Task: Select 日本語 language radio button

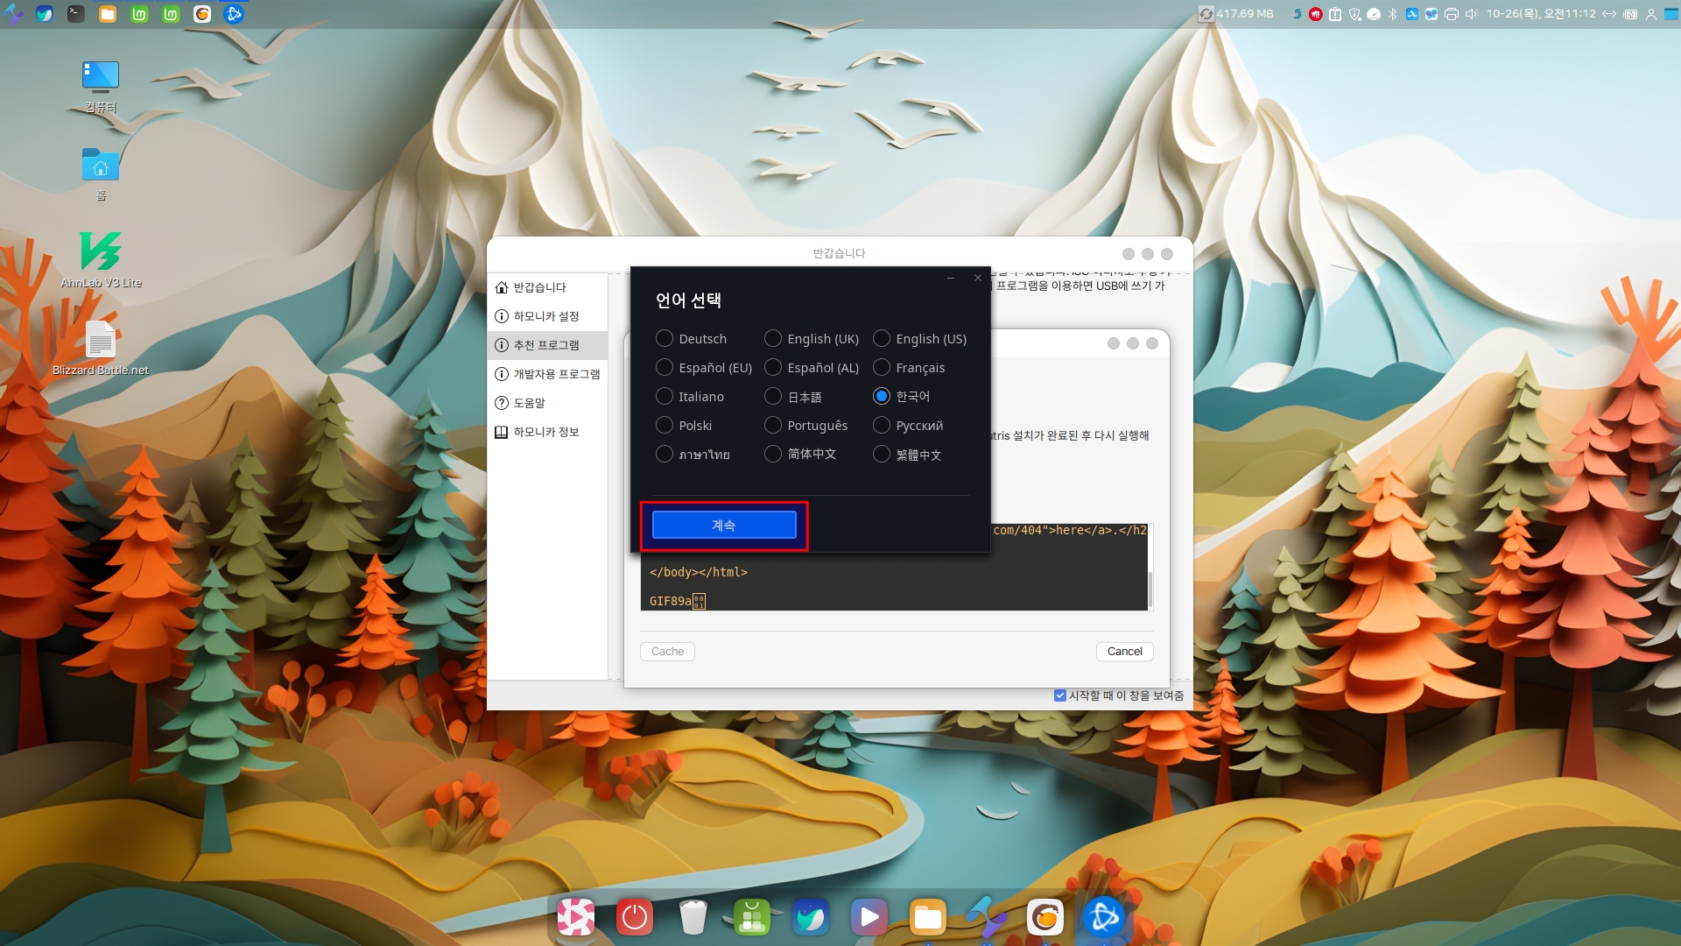Action: pyautogui.click(x=773, y=397)
